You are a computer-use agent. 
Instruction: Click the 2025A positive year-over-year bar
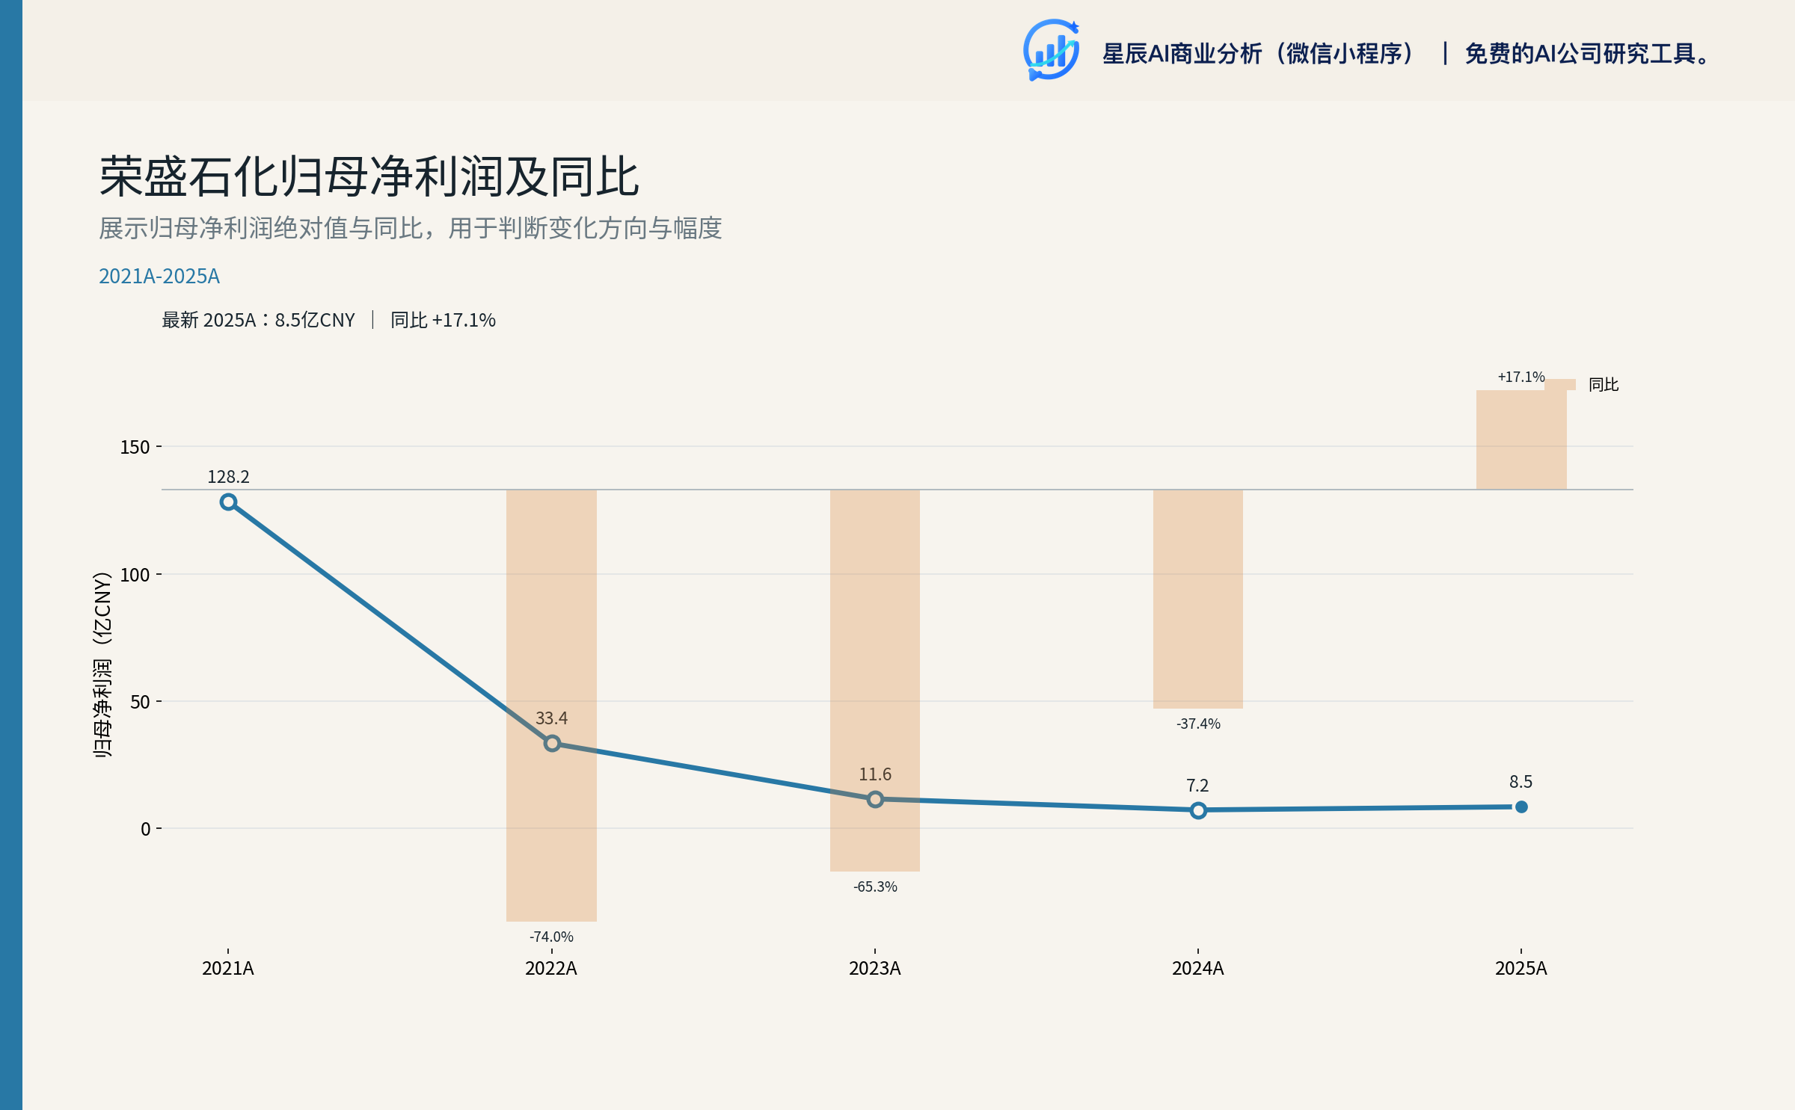tap(1521, 440)
